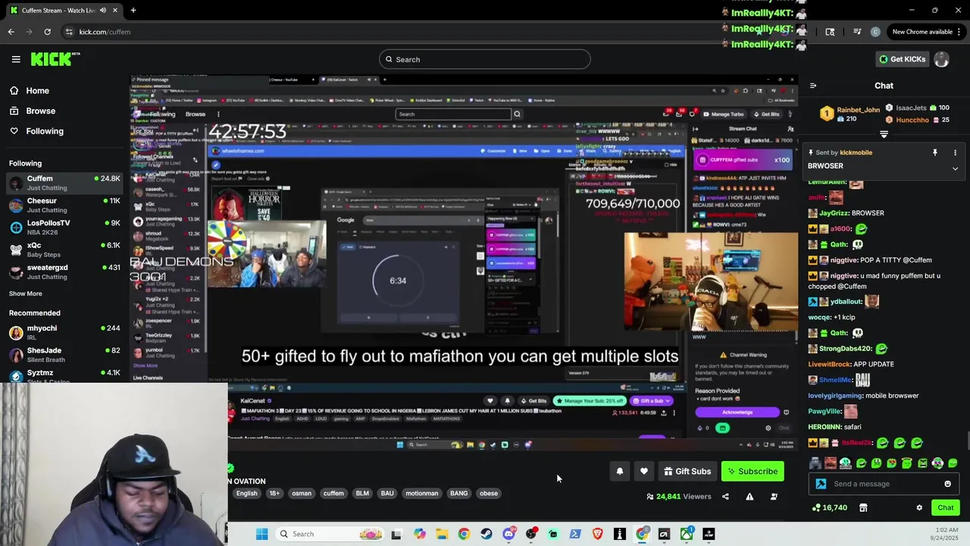The image size is (970, 546).
Task: Select Cuffem channel in Following list
Action: click(64, 183)
